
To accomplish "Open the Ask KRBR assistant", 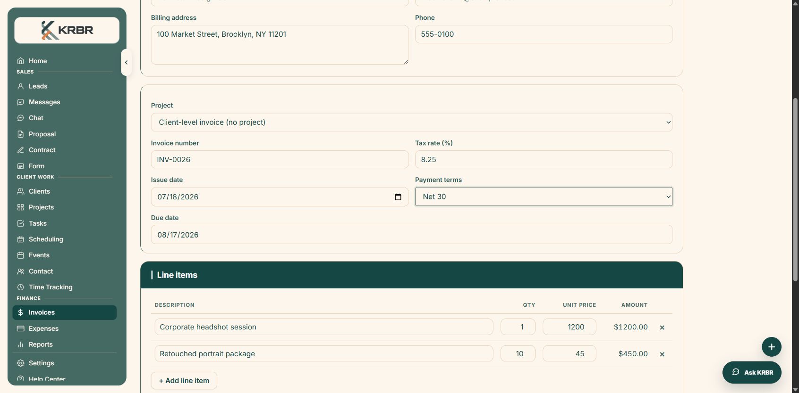I will pos(752,372).
